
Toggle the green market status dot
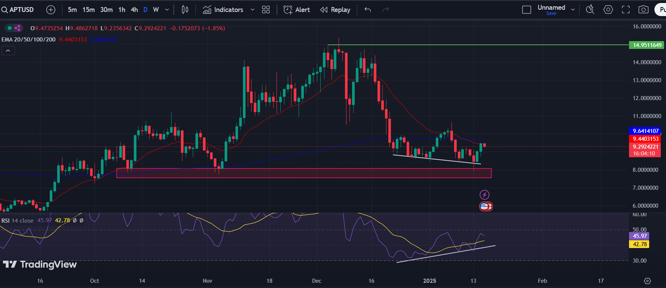[9, 28]
